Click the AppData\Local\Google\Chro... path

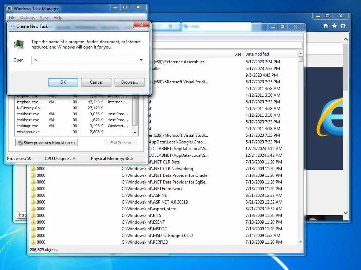[x=177, y=142]
